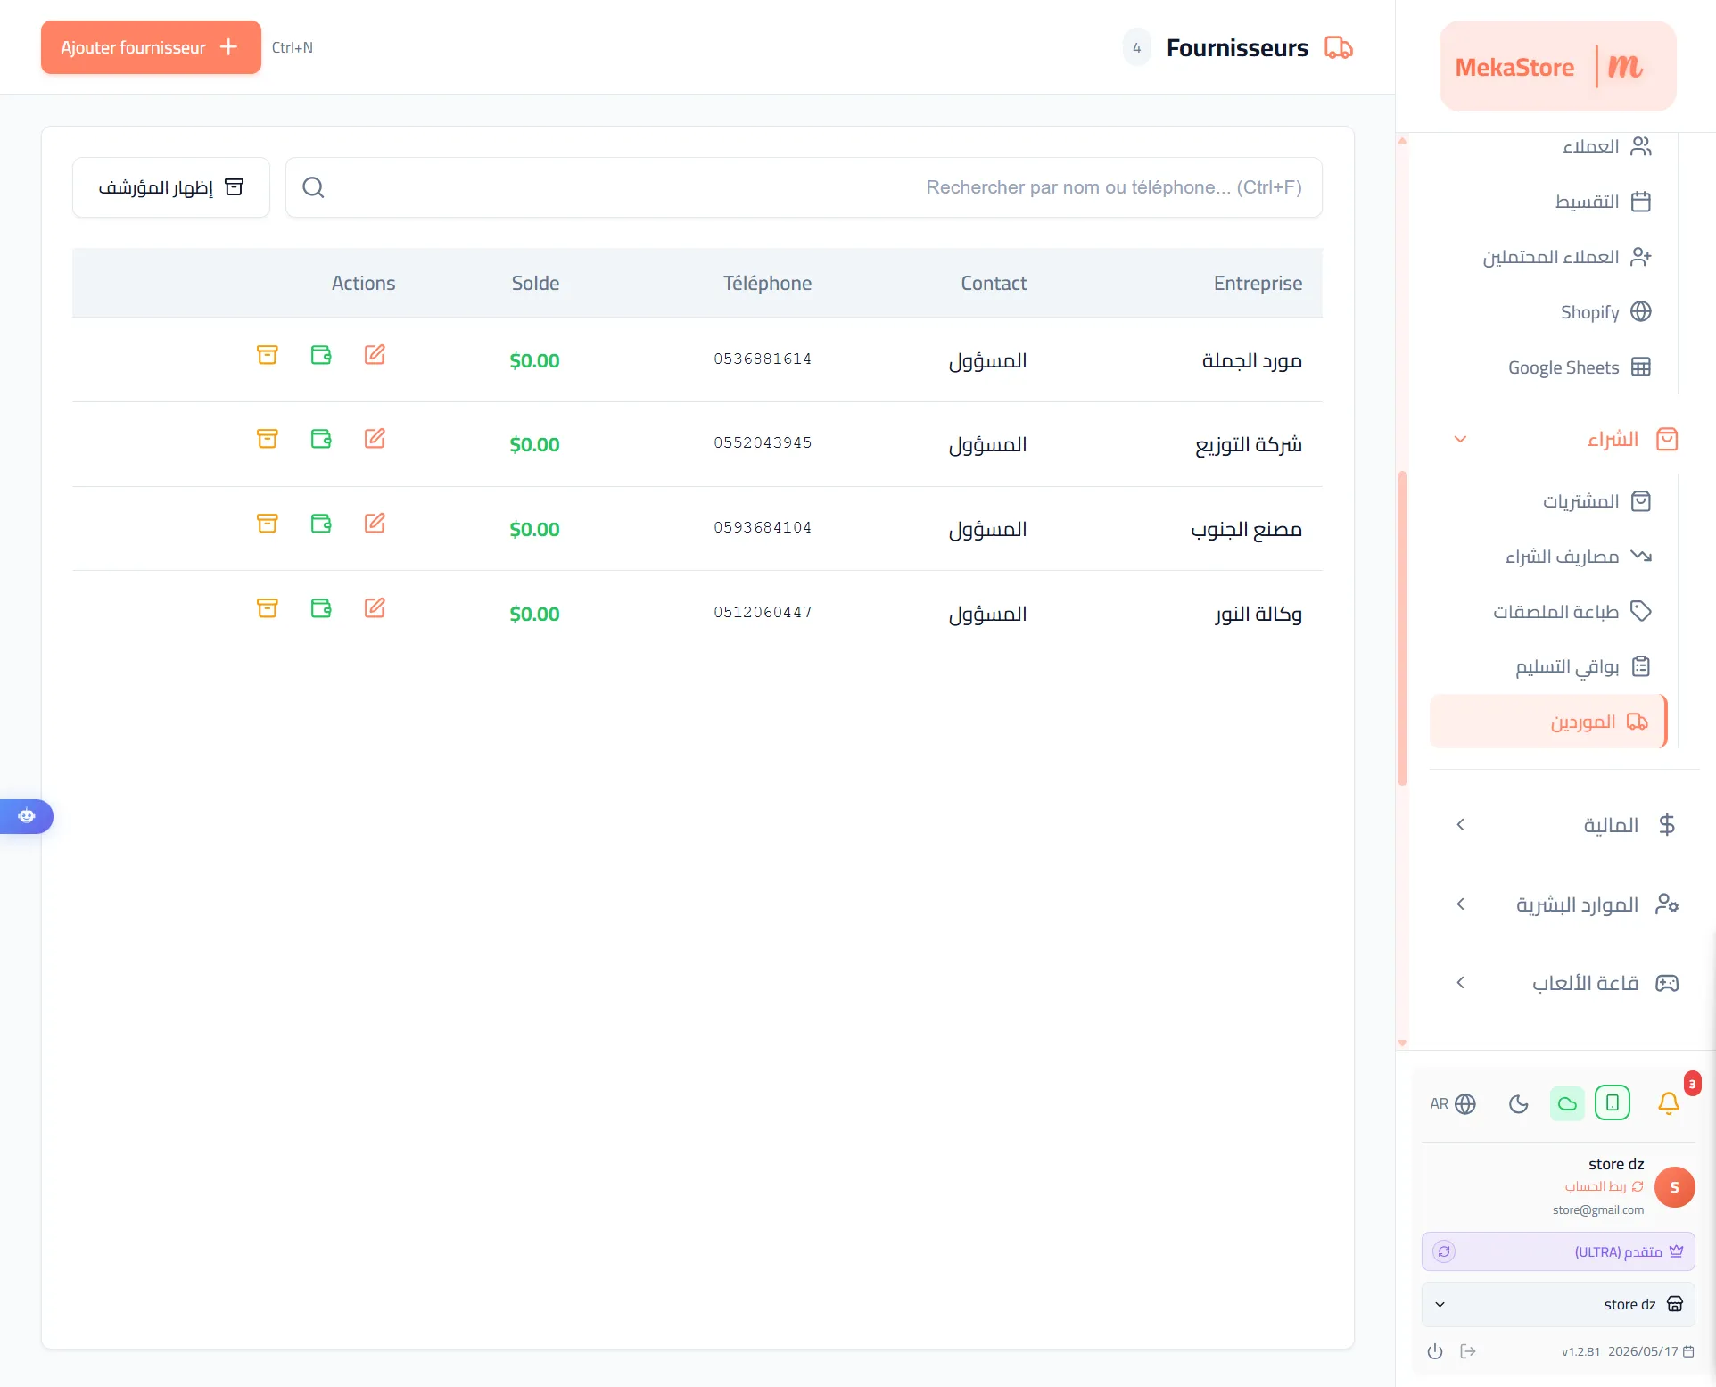Toggle إظهار المؤرشف archived suppliers view
Screen dimensions: 1716x1387
pos(171,187)
